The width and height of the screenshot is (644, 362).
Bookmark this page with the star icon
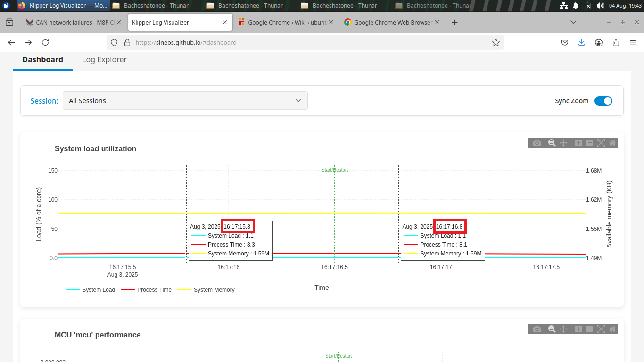pos(496,42)
